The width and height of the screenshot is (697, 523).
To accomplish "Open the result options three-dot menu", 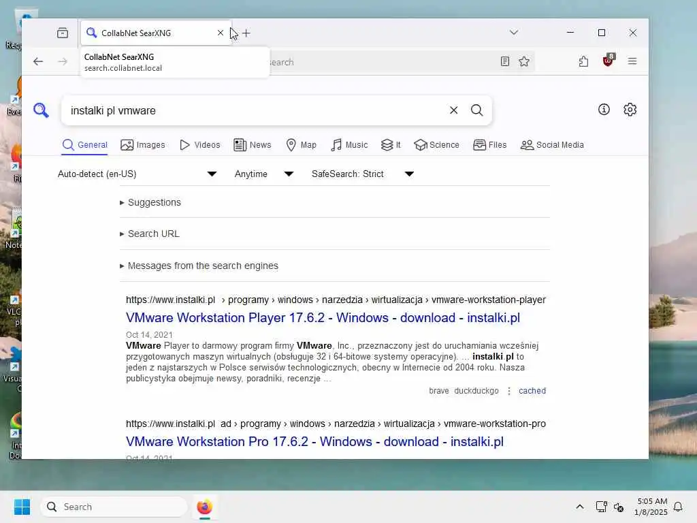I will click(x=509, y=391).
